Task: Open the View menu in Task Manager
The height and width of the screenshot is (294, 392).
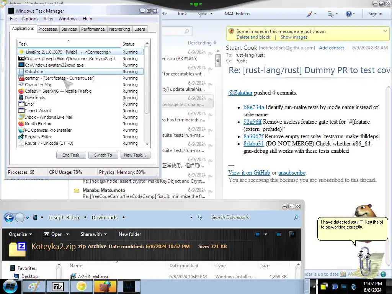Action: (48, 19)
